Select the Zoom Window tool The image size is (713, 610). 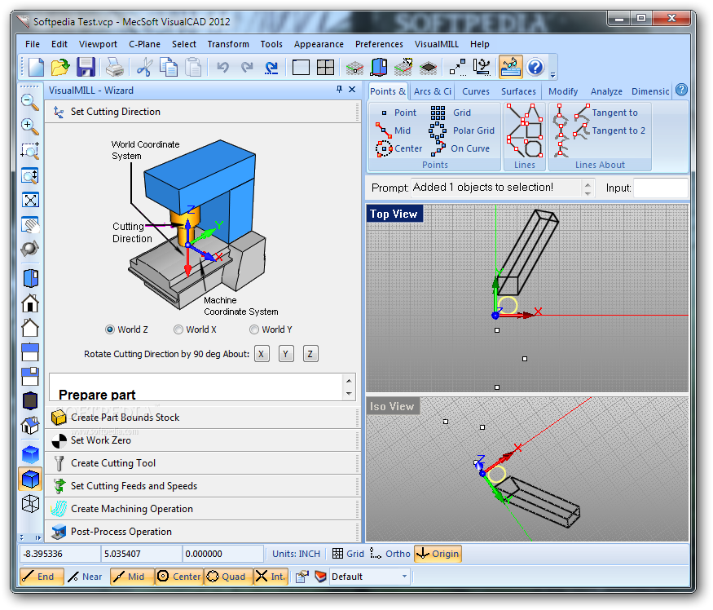(x=30, y=151)
